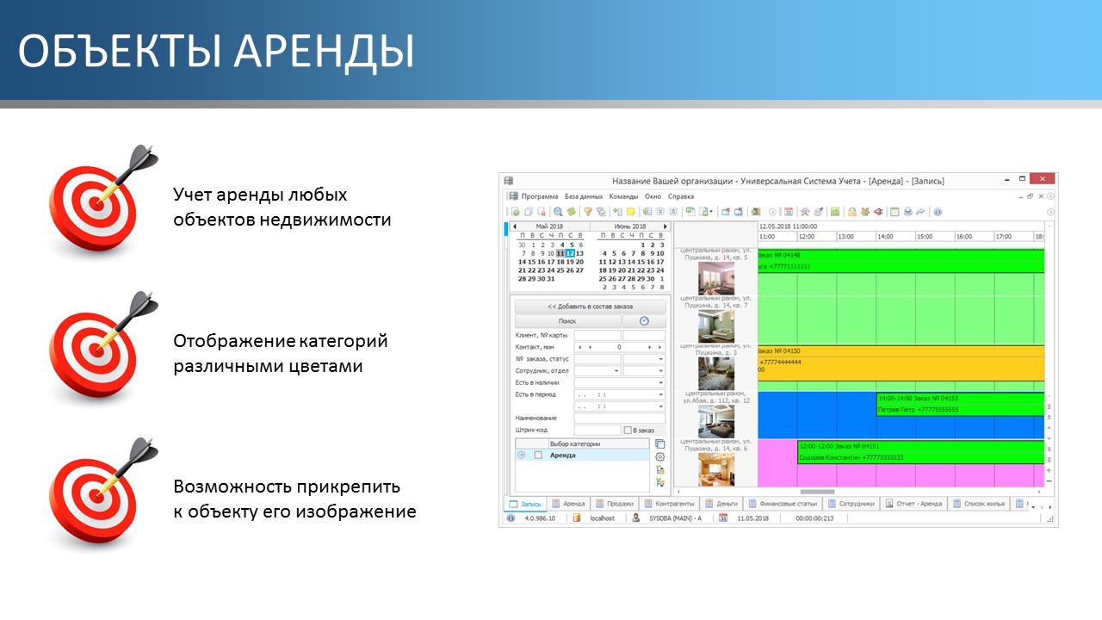The image size is (1102, 620).
Task: Select the highlighted date 12 in Май 2018
Action: pos(570,253)
